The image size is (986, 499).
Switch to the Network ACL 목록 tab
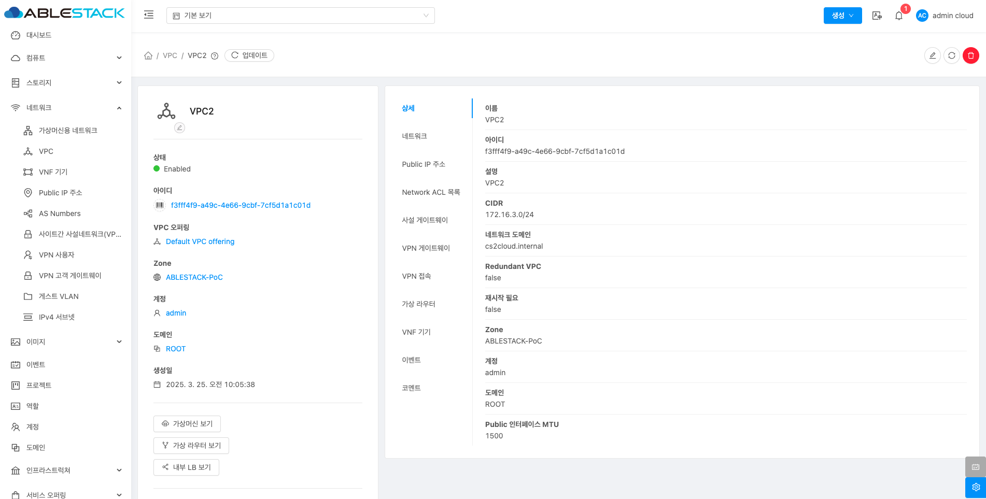(430, 192)
